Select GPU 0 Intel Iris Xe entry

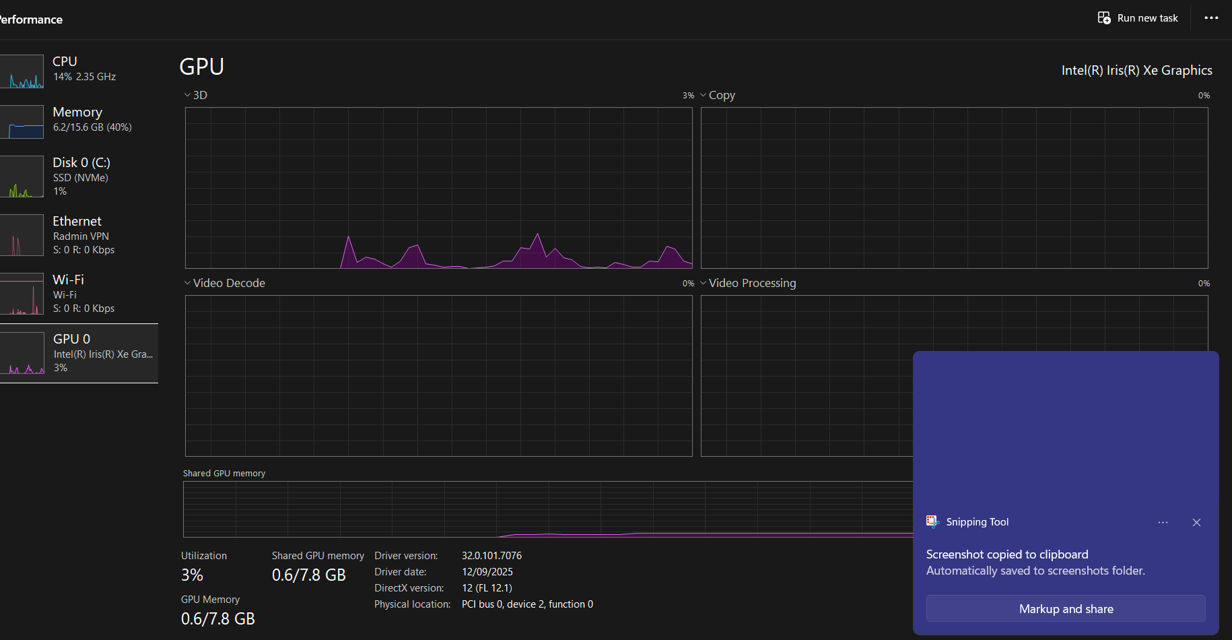79,353
